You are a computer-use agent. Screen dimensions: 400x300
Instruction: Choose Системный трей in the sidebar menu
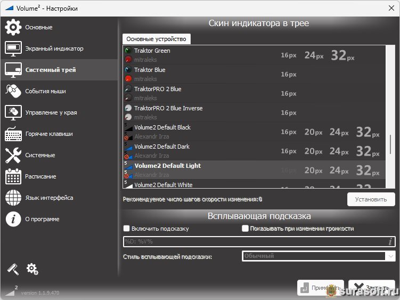click(50, 70)
